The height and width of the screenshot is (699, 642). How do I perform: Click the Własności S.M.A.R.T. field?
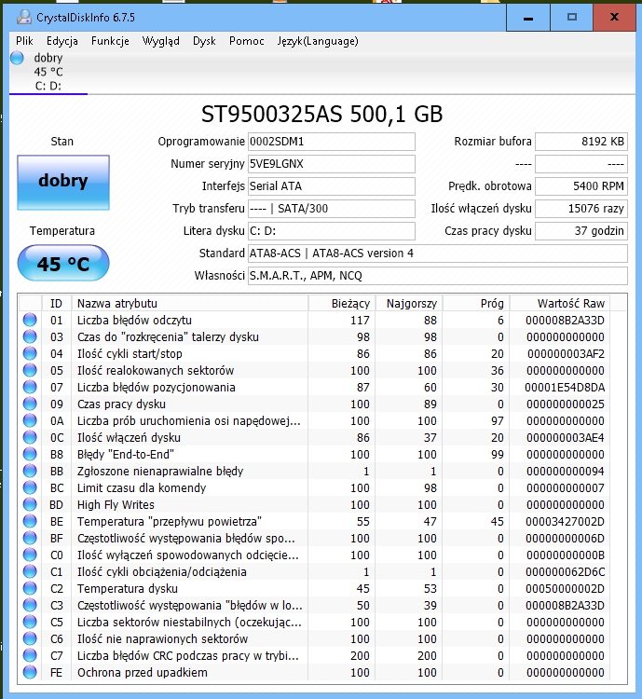437,276
